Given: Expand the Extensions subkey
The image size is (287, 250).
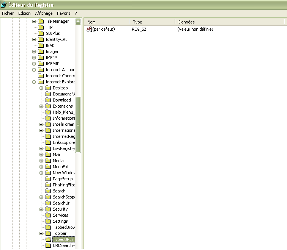Looking at the screenshot, I should click(x=41, y=106).
